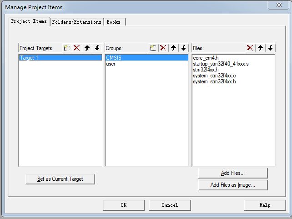This screenshot has height=219, width=292.
Task: Close the Manage Project Items dialog
Action: (x=279, y=5)
